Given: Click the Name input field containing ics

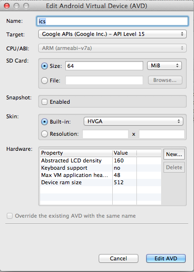Looking at the screenshot, I should [x=112, y=21].
